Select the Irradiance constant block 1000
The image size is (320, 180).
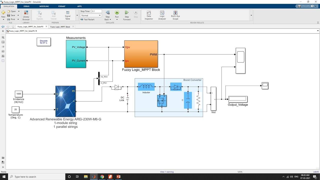(x=19, y=94)
